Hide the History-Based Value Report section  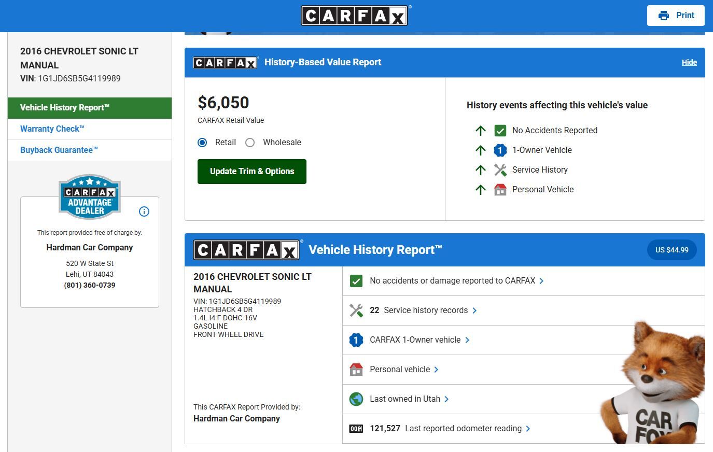click(689, 62)
